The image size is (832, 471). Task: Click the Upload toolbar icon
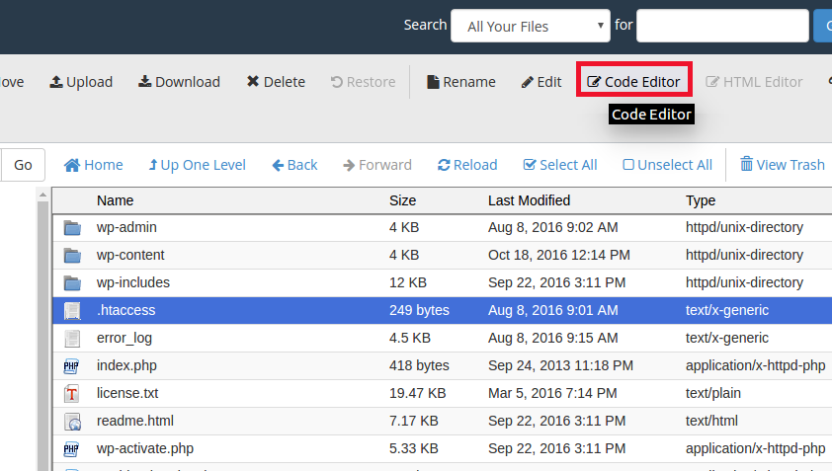click(x=81, y=82)
